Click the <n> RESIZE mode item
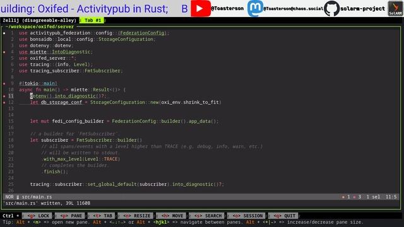Viewport: 404px width, 227px height. [x=136, y=216]
